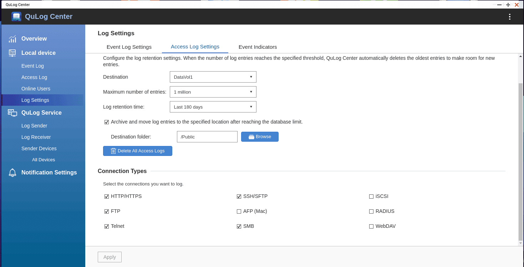Click the vertical scrollbar in settings panel

(520, 160)
